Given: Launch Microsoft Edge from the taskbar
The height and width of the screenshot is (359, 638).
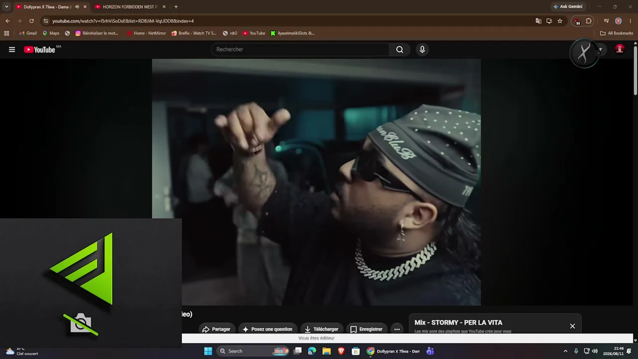Looking at the screenshot, I should pos(312,351).
